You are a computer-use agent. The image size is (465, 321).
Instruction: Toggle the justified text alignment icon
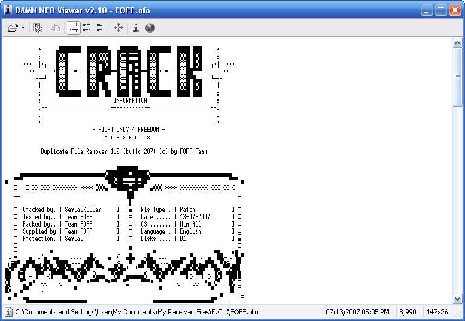point(87,28)
